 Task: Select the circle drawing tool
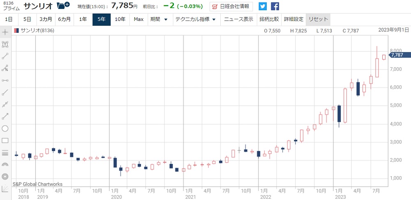click(5, 129)
